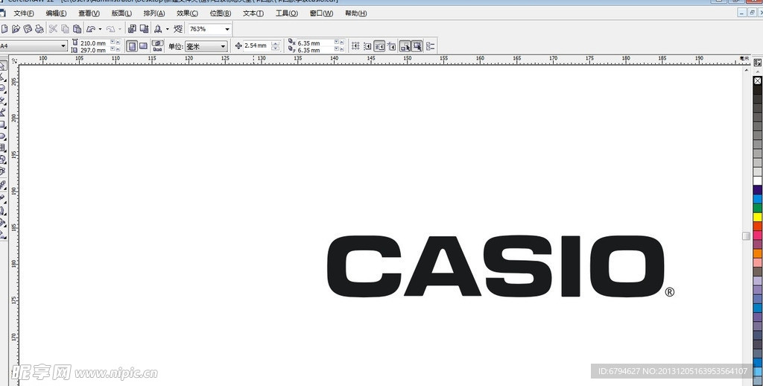Viewport: 763px width, 386px height.
Task: Toggle snap to grid button
Action: click(355, 46)
